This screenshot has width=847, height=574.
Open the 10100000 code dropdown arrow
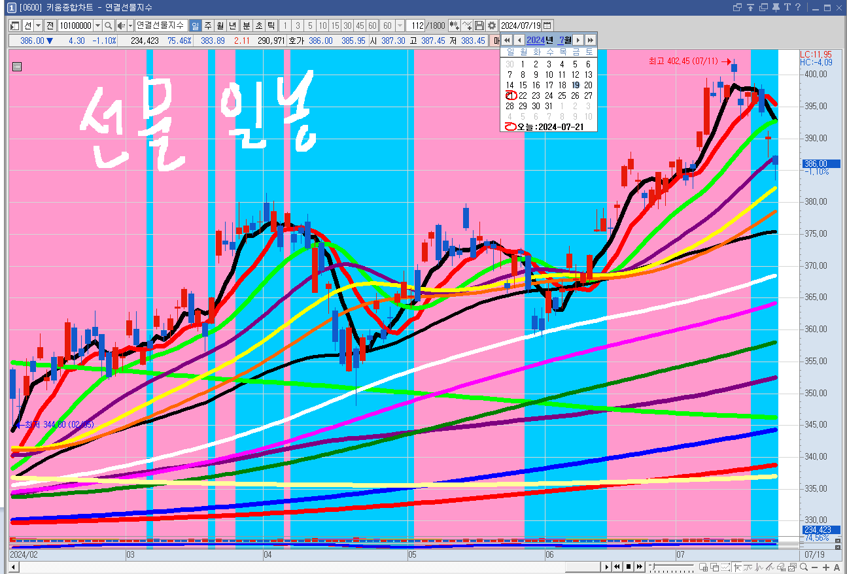[x=97, y=25]
